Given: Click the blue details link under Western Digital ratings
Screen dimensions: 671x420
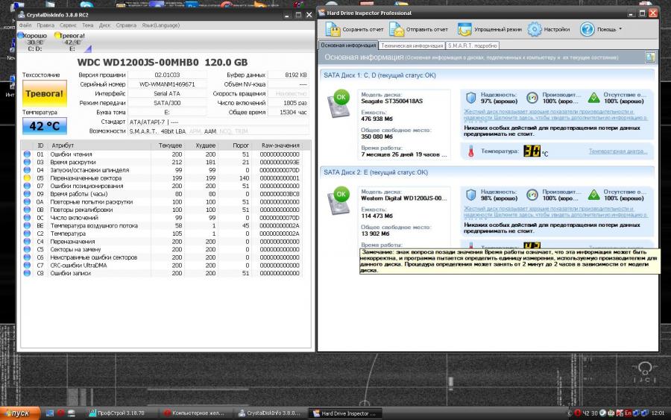Looking at the screenshot, I should (x=555, y=212).
